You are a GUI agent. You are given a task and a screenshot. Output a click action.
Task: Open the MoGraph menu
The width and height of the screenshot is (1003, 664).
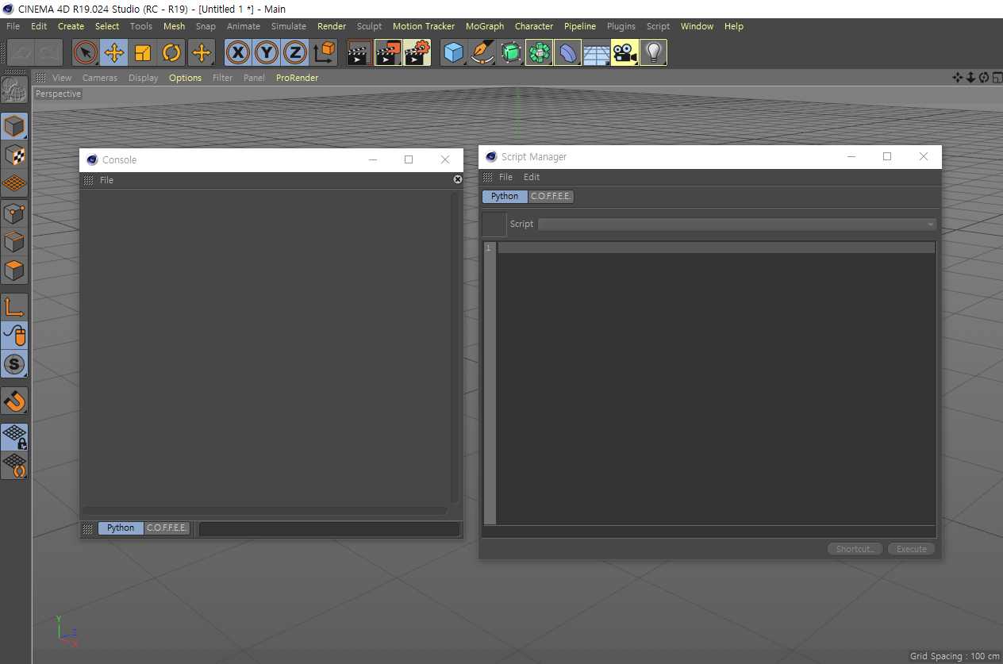(x=485, y=26)
